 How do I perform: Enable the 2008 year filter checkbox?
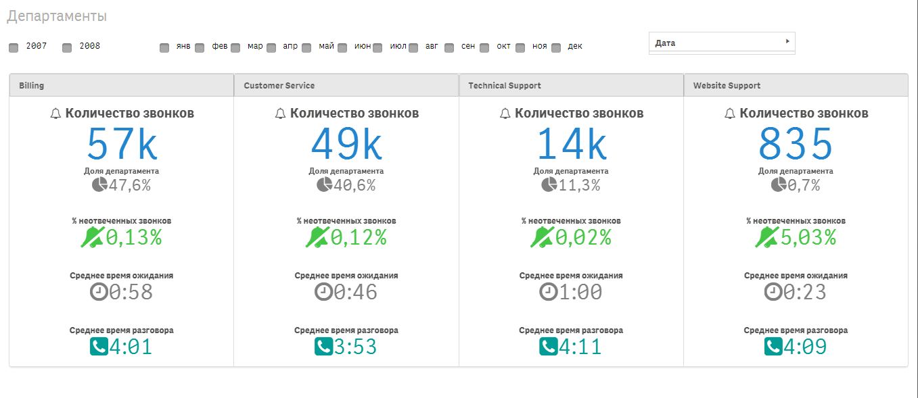tap(67, 47)
